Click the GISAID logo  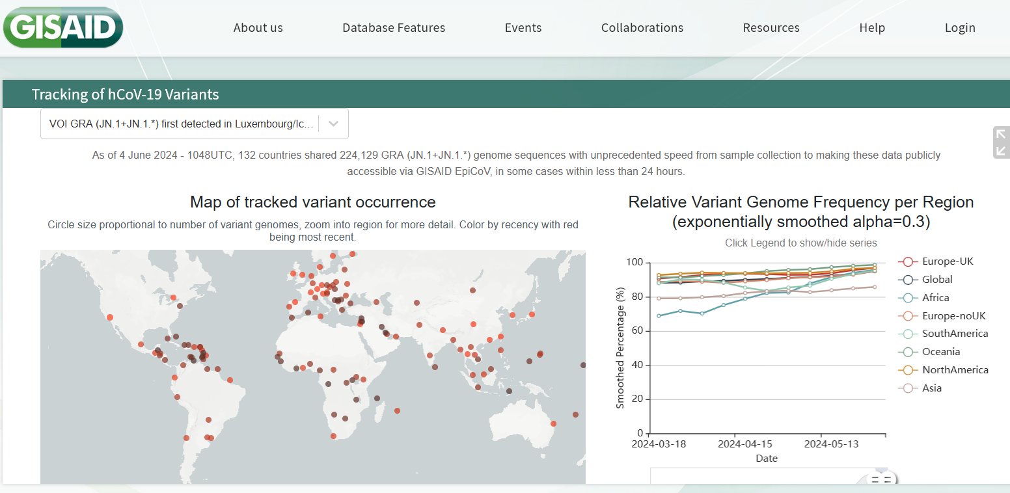pyautogui.click(x=63, y=27)
